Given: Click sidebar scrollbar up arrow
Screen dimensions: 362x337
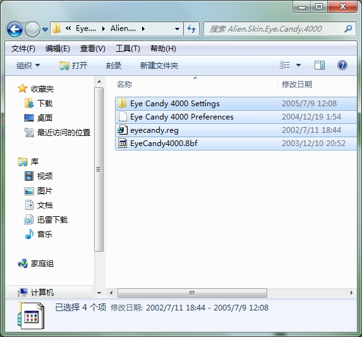Looking at the screenshot, I should (x=99, y=82).
